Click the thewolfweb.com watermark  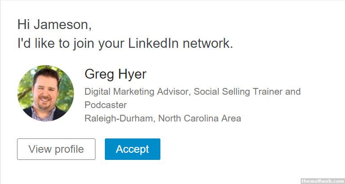tap(322, 181)
